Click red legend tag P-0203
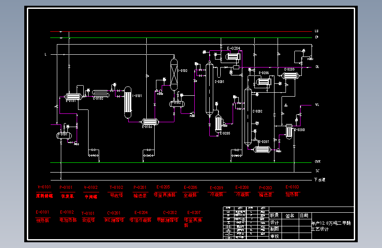 coord(265,188)
